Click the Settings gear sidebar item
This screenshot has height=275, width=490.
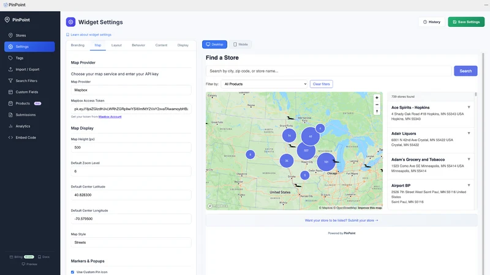[x=29, y=47]
